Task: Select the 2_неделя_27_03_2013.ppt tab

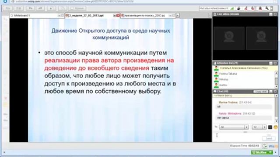Action: click(x=89, y=16)
